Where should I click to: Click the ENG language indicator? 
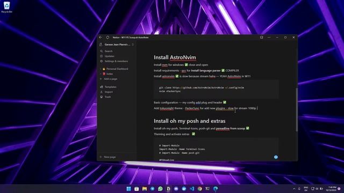coord(306,189)
